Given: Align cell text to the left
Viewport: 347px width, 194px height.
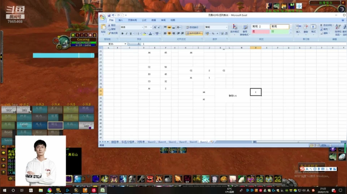Looking at the screenshot, I should tap(165, 33).
